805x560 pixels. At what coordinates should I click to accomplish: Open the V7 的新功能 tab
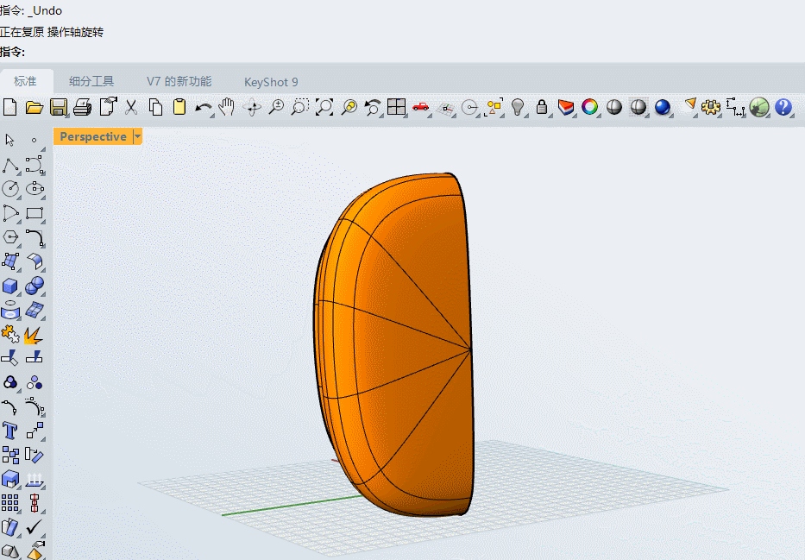[x=179, y=82]
